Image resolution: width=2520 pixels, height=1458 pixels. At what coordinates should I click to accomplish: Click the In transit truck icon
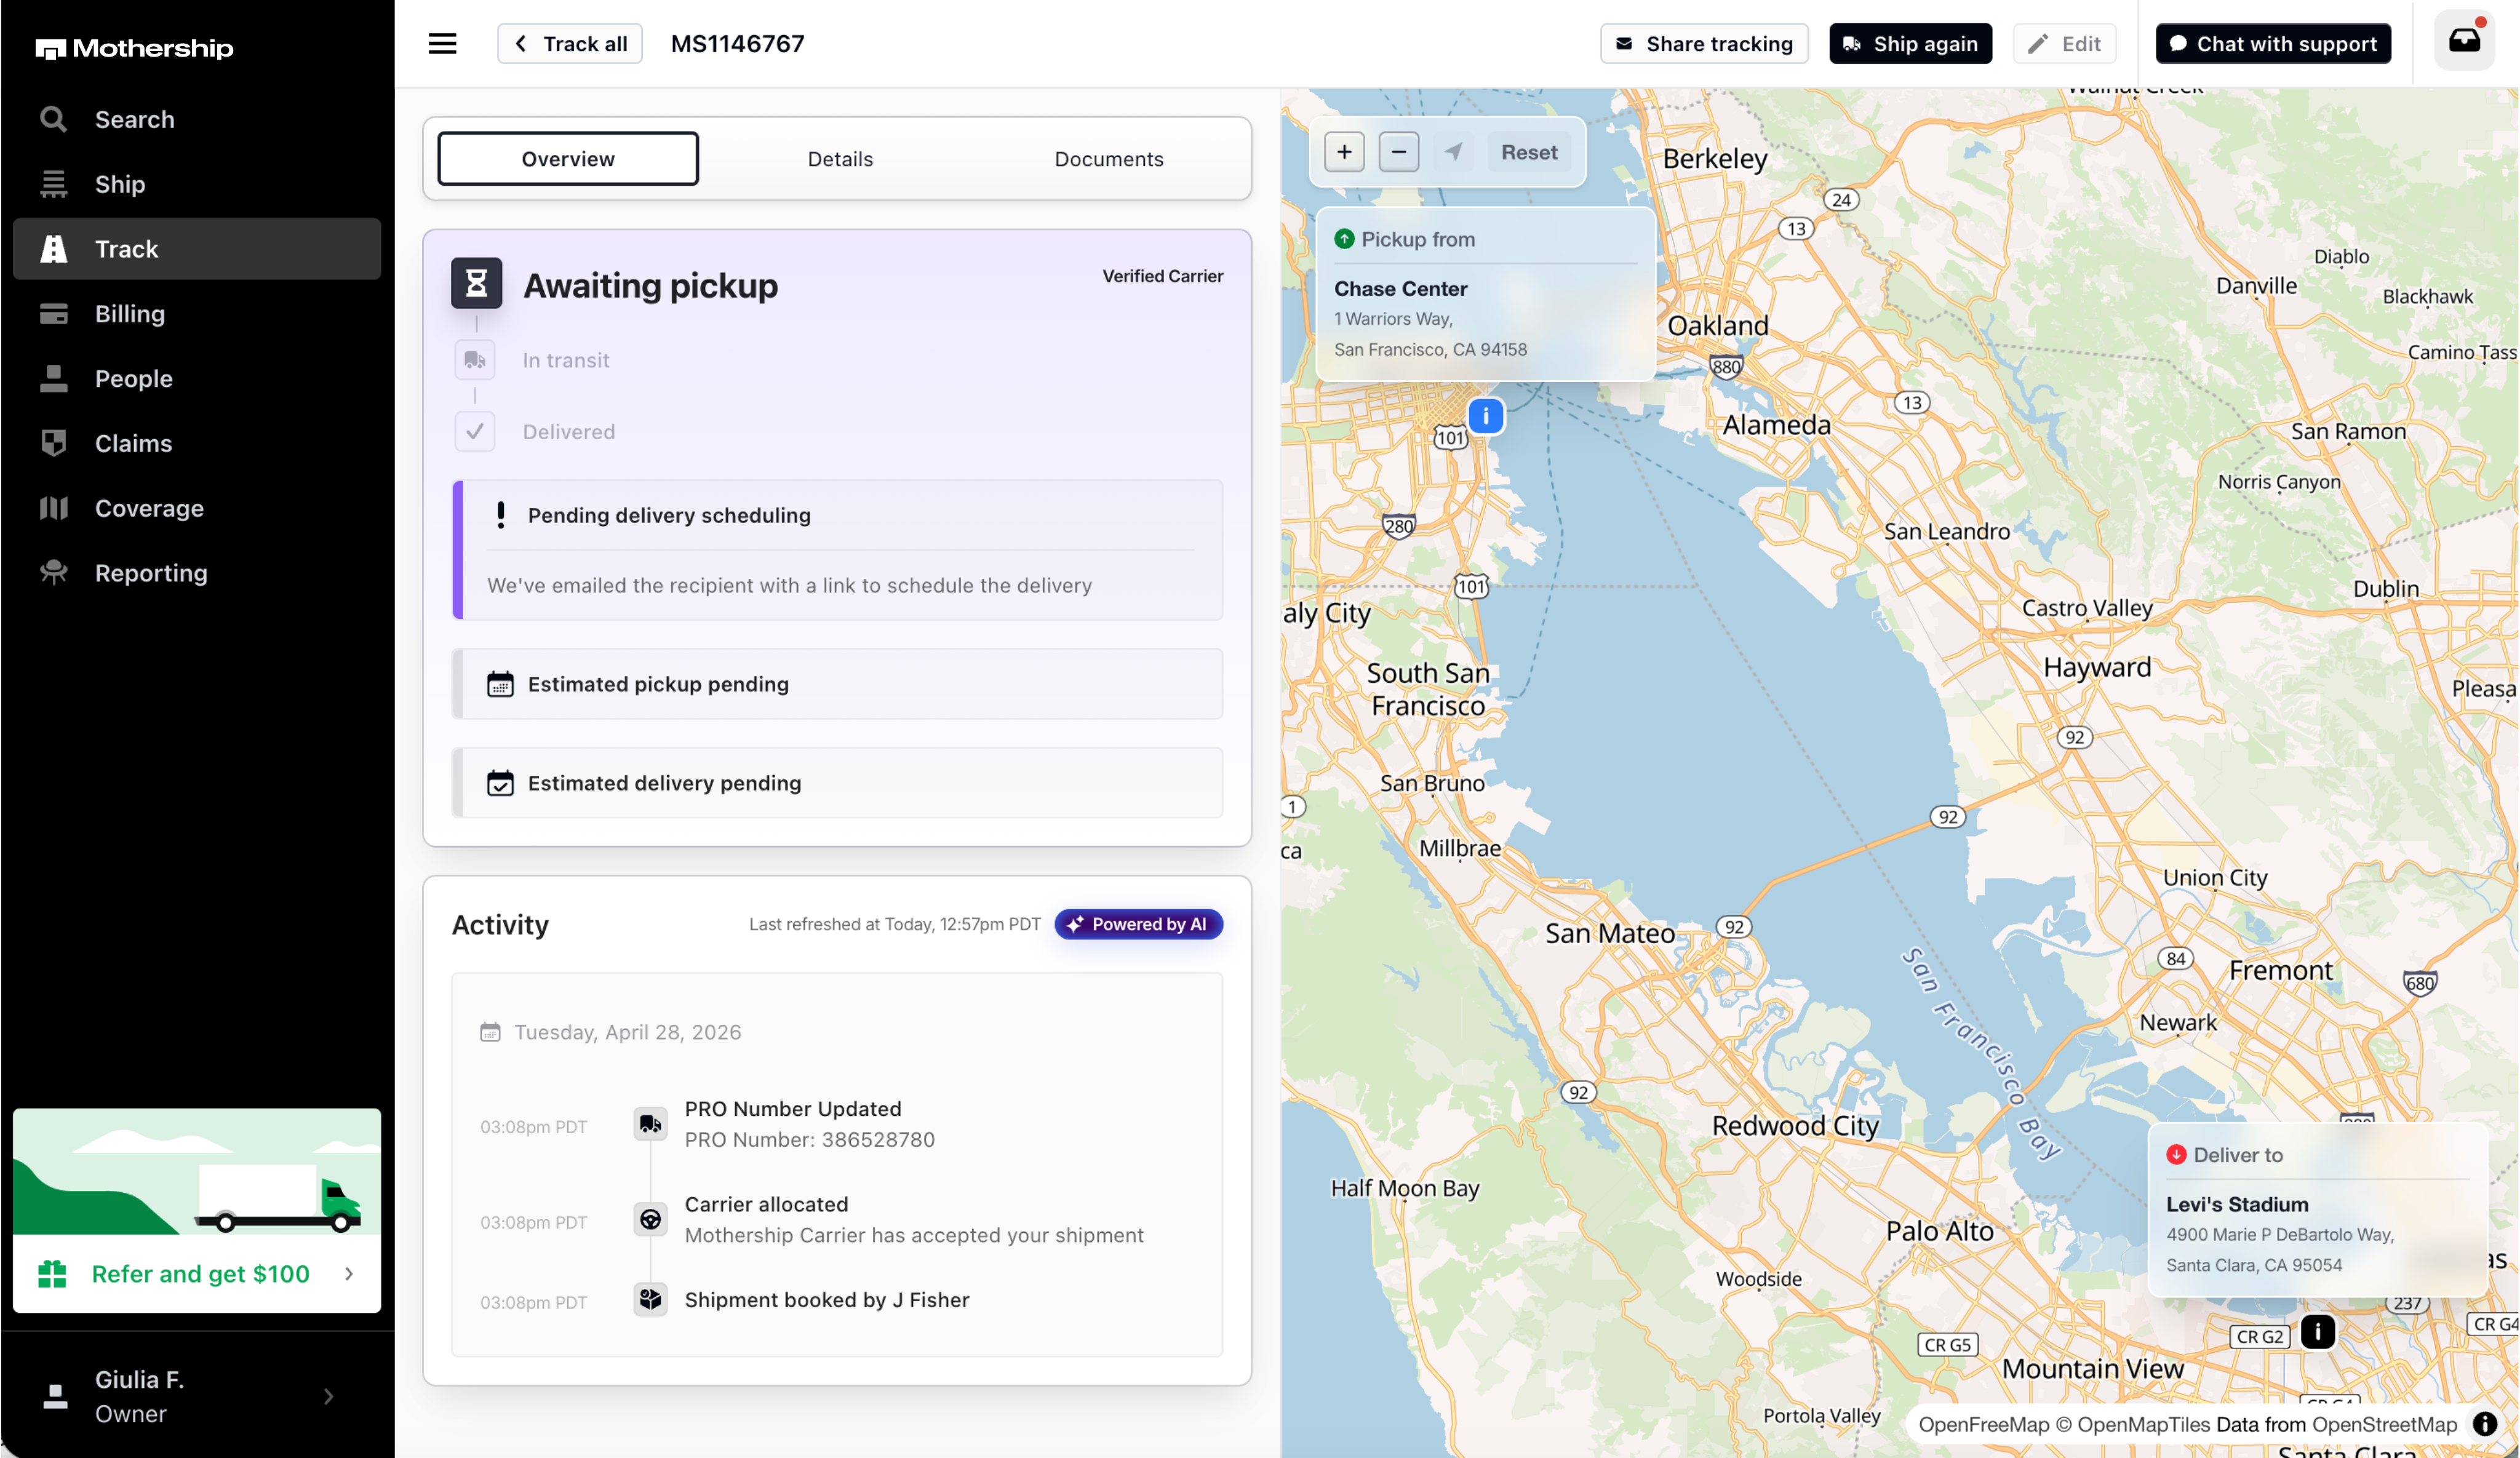coord(475,360)
